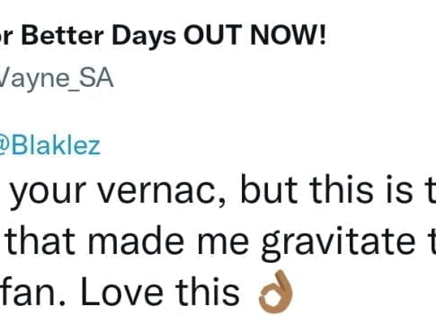This screenshot has height=323, width=436.
Task: Open the Vayne_SA handle profile
Action: (x=57, y=78)
